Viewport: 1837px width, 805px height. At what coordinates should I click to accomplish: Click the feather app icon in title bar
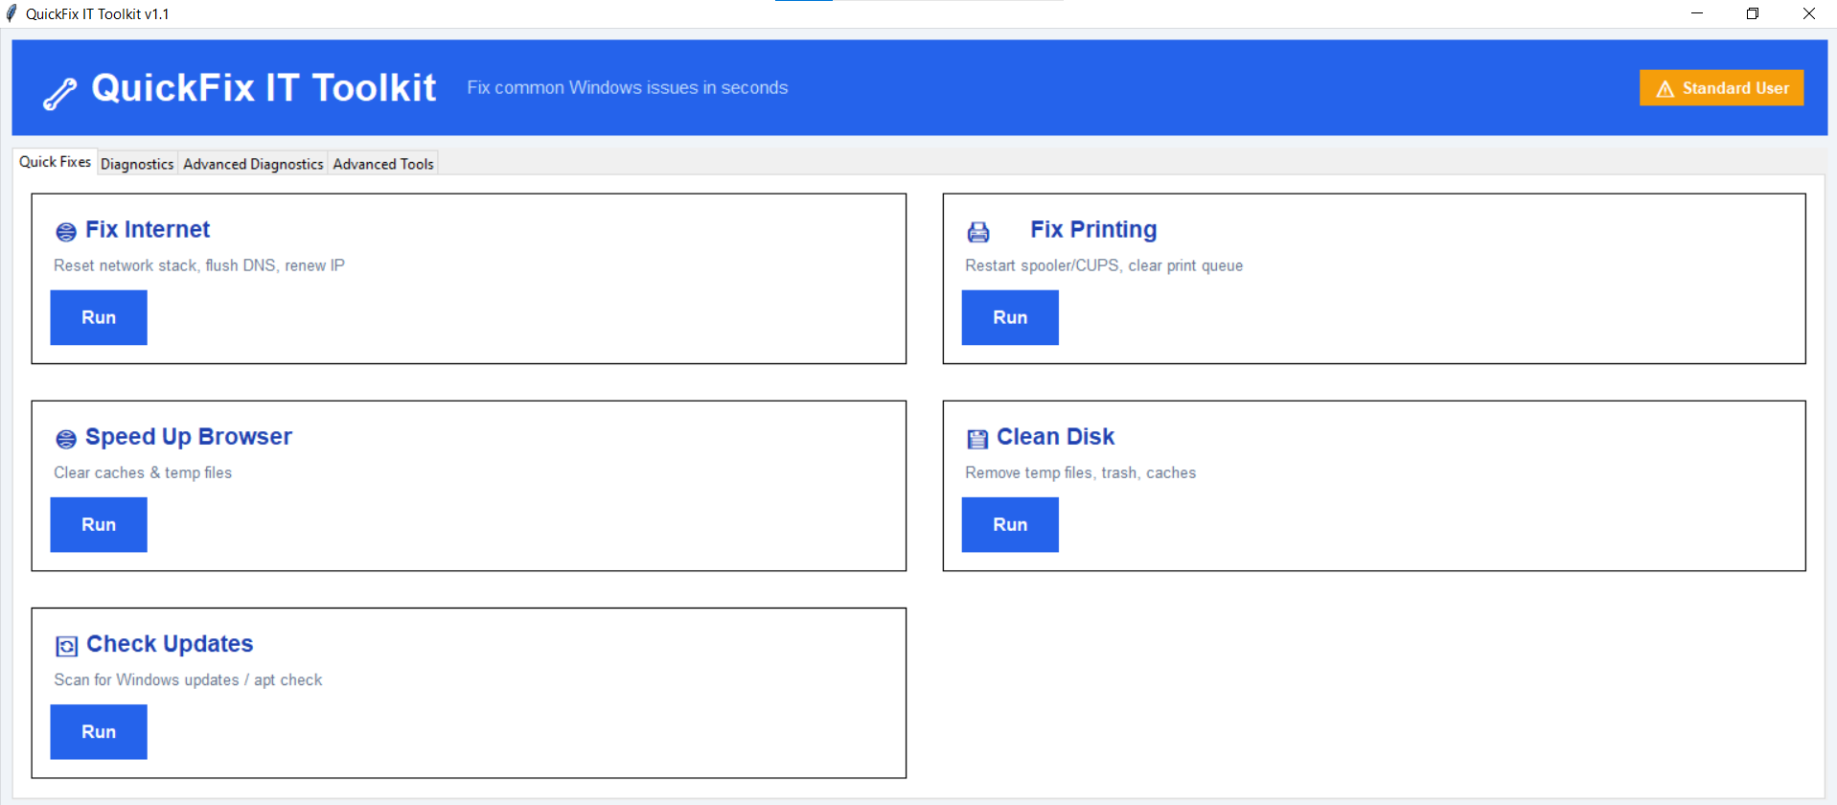[11, 13]
